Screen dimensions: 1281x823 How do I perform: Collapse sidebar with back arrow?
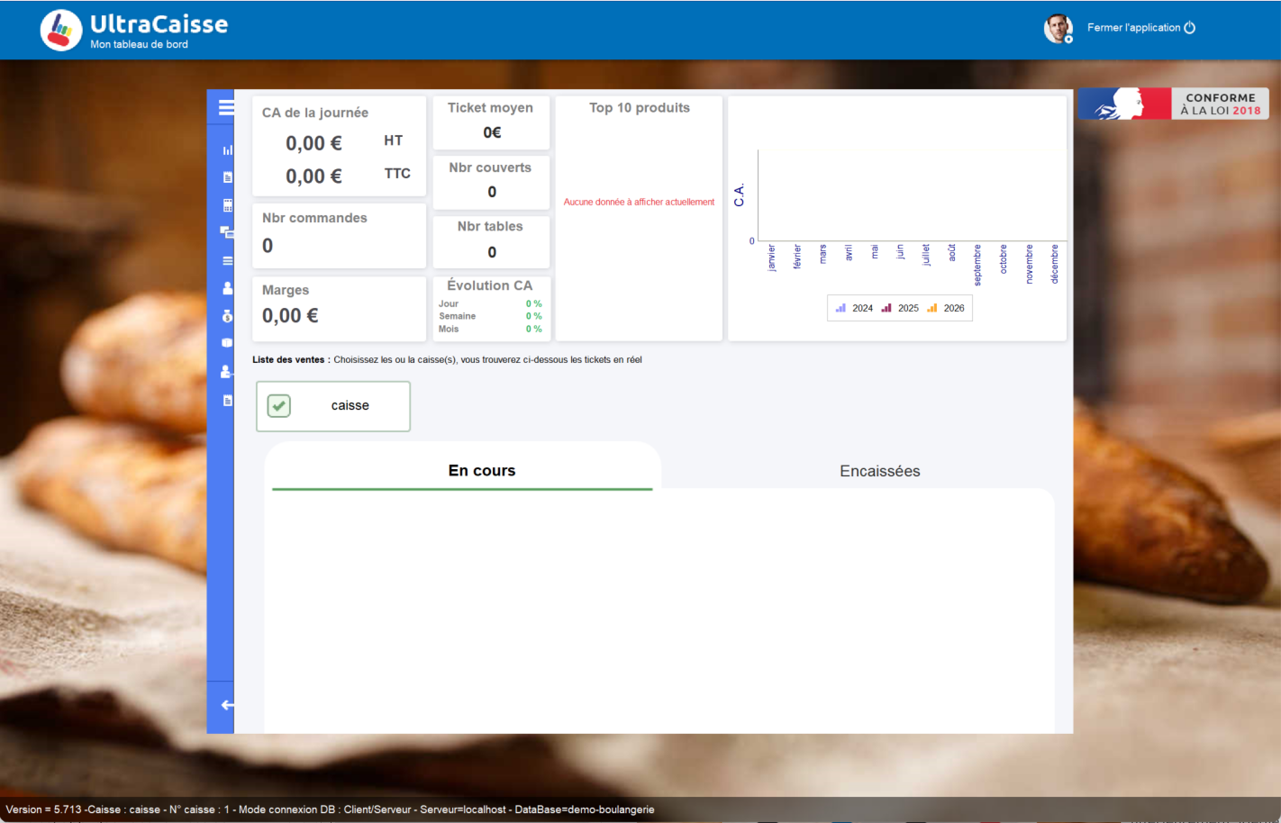point(227,705)
